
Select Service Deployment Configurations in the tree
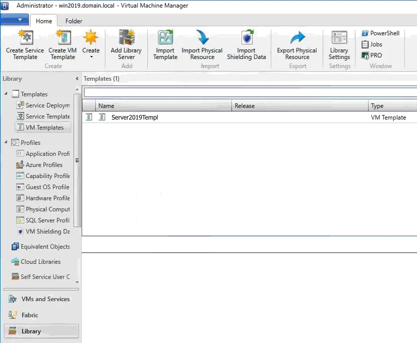coord(43,105)
